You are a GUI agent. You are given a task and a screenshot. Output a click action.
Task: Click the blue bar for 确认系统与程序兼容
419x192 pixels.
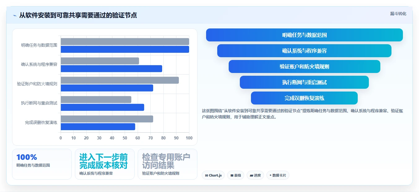click(x=111, y=69)
